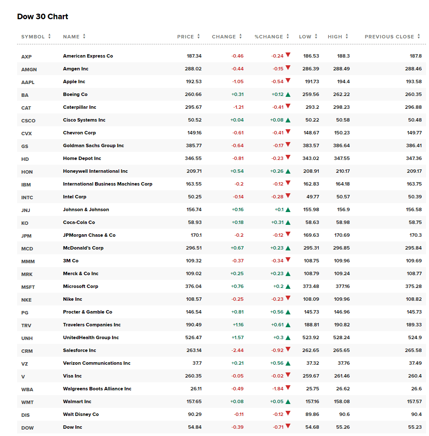Select UnitedHealth Group Inc row name
Image resolution: width=429 pixels, height=436 pixels.
[x=91, y=337]
